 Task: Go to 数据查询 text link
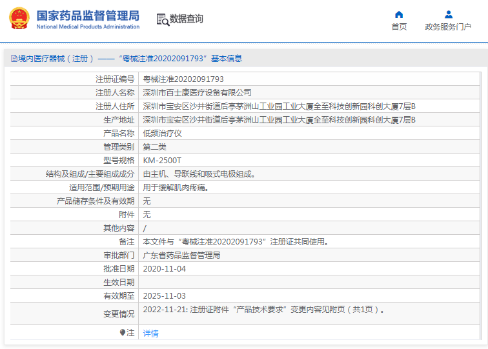click(187, 19)
